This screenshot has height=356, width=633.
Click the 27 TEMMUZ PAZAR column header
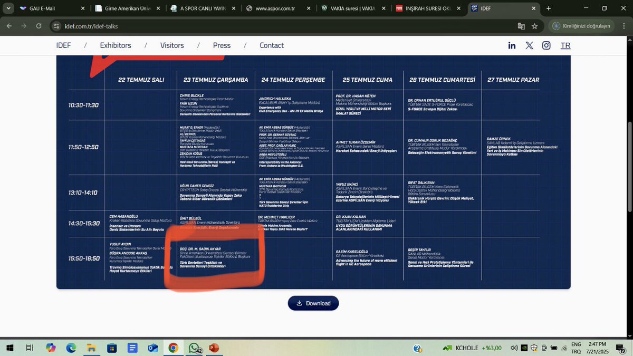pos(513,80)
